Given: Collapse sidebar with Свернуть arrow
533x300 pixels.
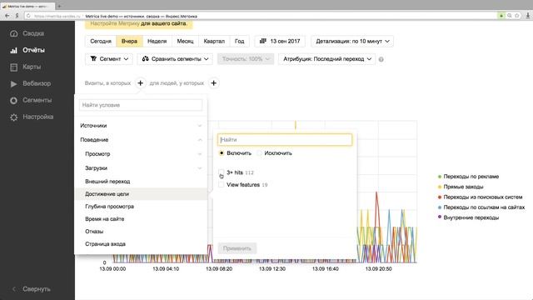Looking at the screenshot, I should 14,289.
